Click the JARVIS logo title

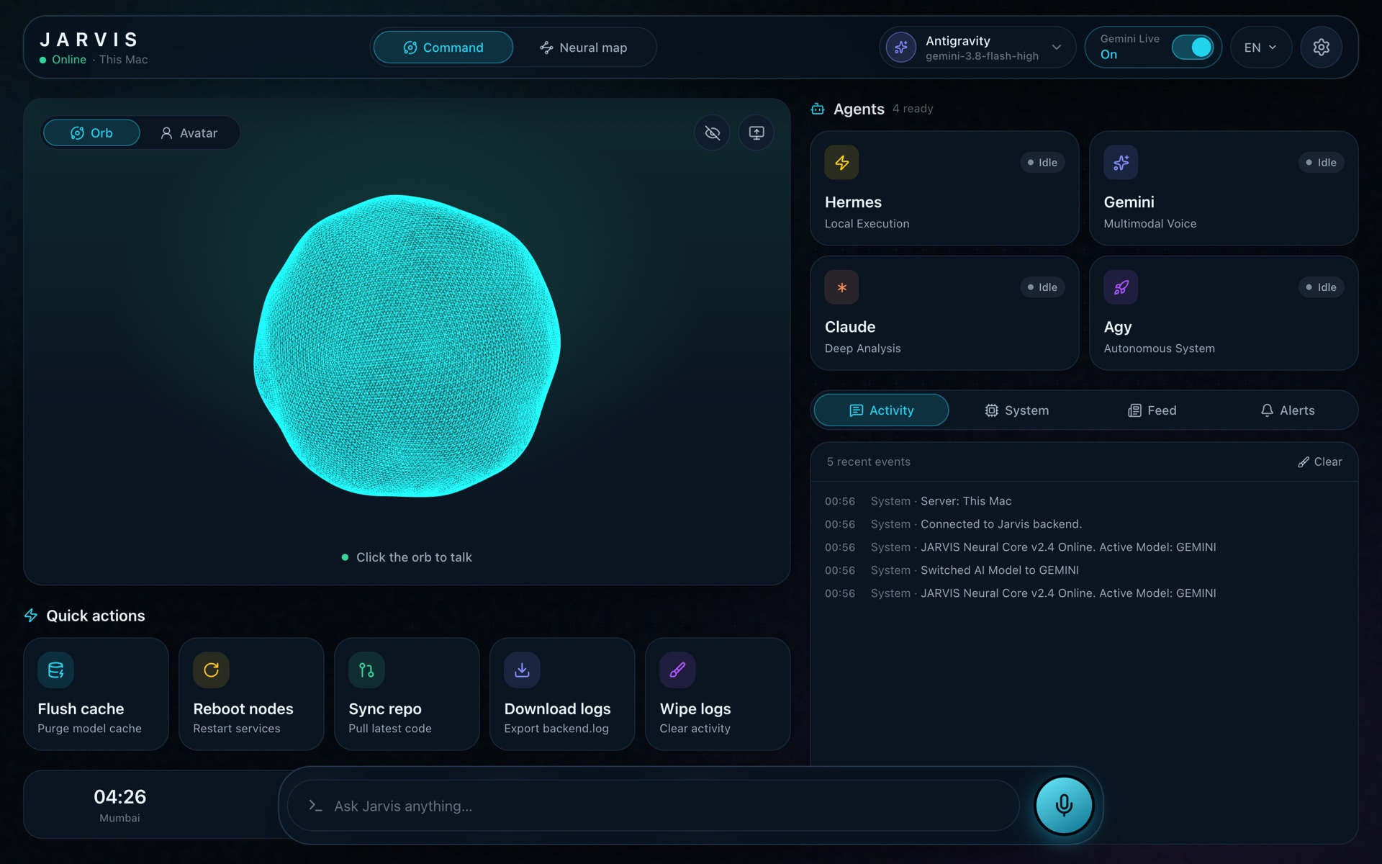(x=89, y=40)
